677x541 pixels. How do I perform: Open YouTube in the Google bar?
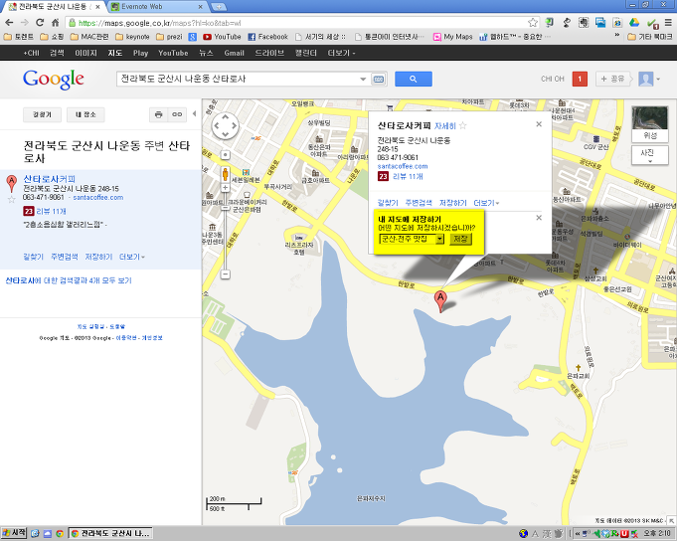(173, 53)
